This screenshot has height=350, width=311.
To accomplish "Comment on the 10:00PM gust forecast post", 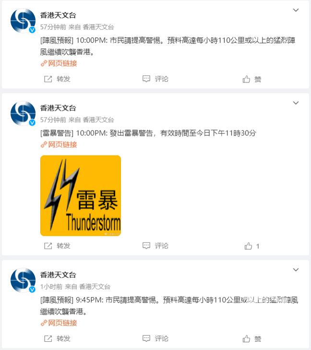I will (x=155, y=79).
